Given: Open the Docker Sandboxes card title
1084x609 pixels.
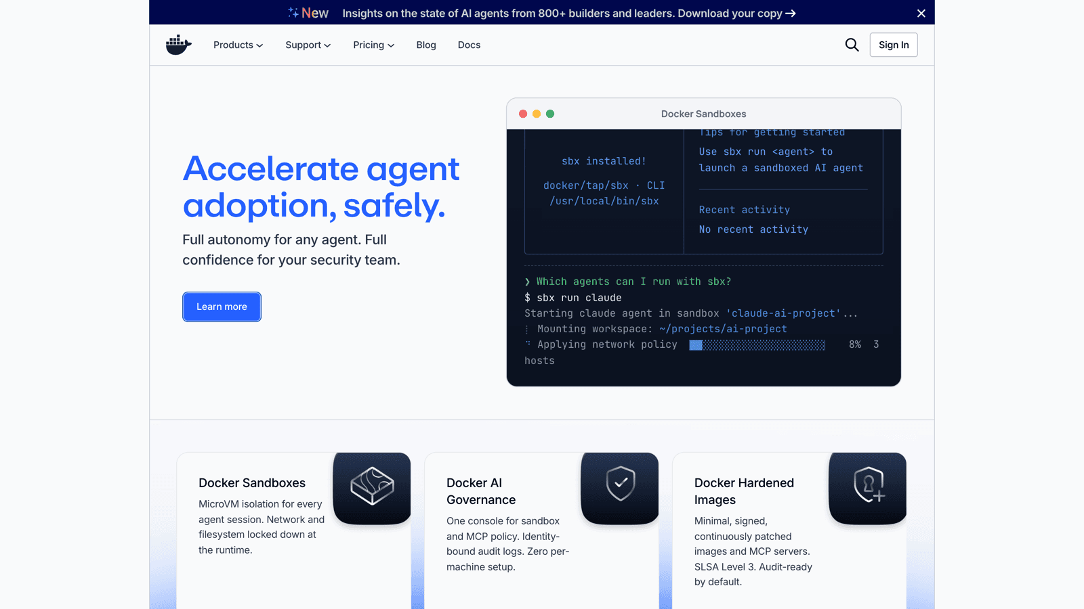Looking at the screenshot, I should point(252,483).
